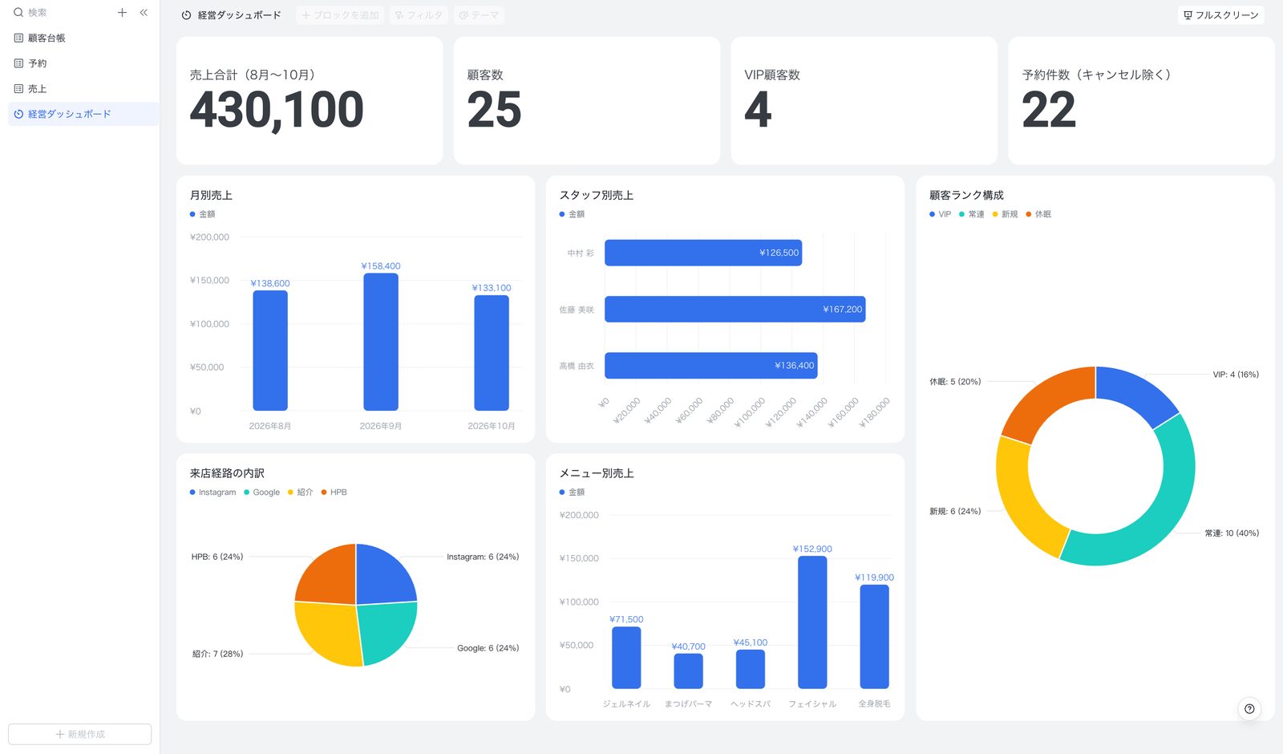Click the plus icon beside search

(122, 13)
